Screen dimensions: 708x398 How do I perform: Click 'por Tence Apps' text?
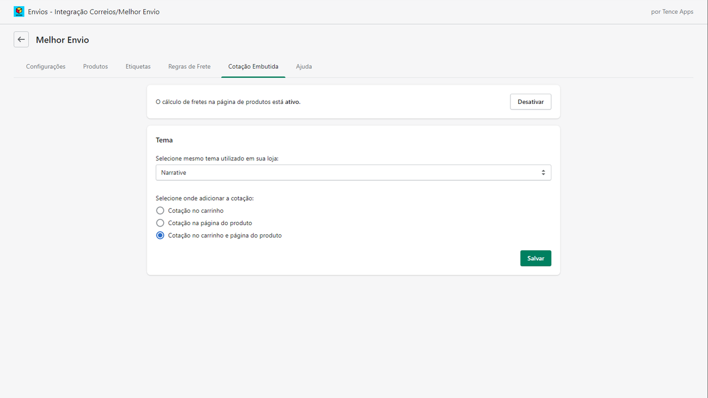(x=672, y=12)
